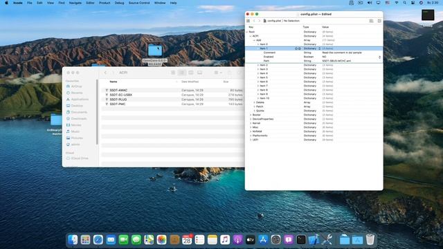The height and width of the screenshot is (249, 443).
Task: Open Calendar showing 28 in Dock
Action: [x=187, y=240]
